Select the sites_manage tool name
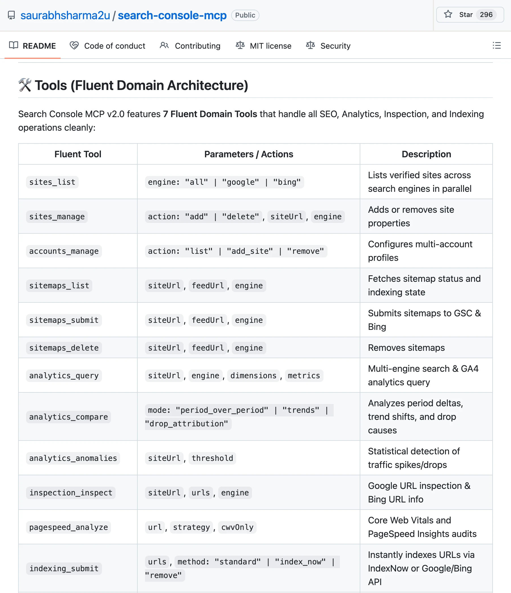Viewport: 511px width, 593px height. [57, 217]
